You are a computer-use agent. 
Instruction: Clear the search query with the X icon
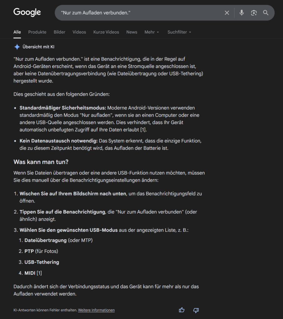pyautogui.click(x=227, y=13)
